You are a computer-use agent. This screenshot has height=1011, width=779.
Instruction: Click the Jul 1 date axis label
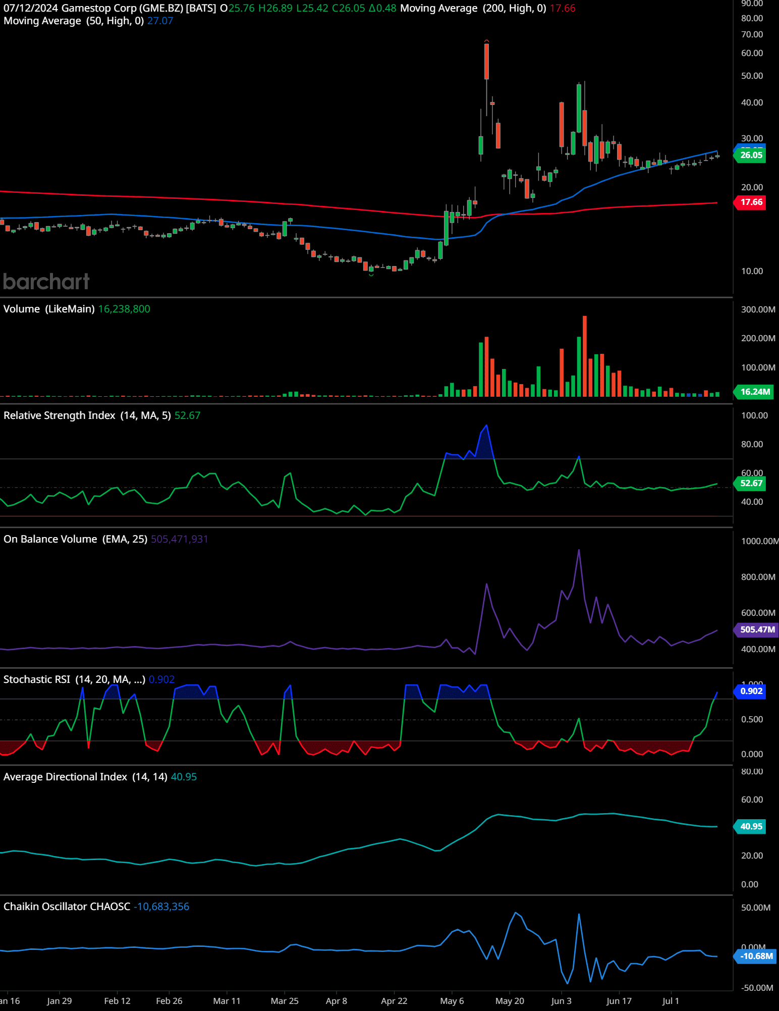tap(671, 1001)
